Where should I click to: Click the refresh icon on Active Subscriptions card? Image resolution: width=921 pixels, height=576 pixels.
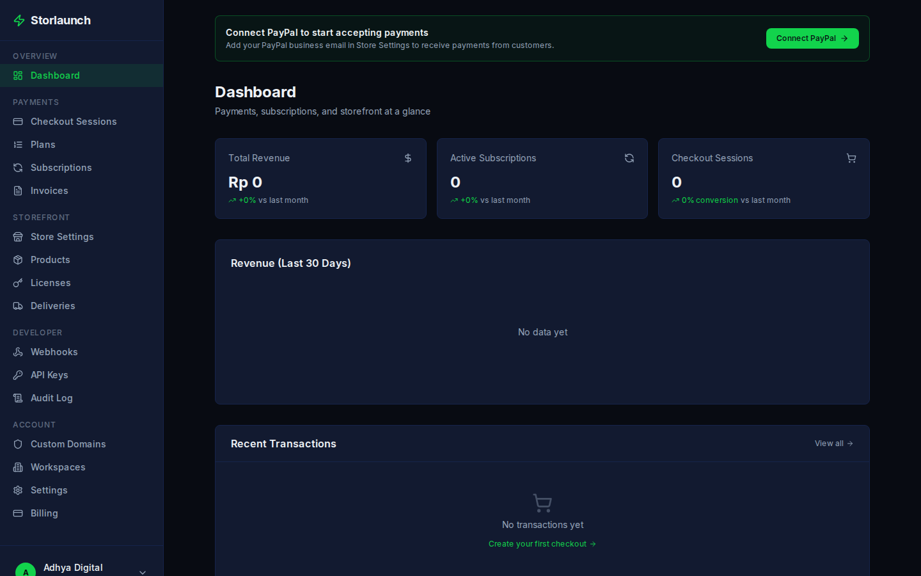click(x=629, y=158)
